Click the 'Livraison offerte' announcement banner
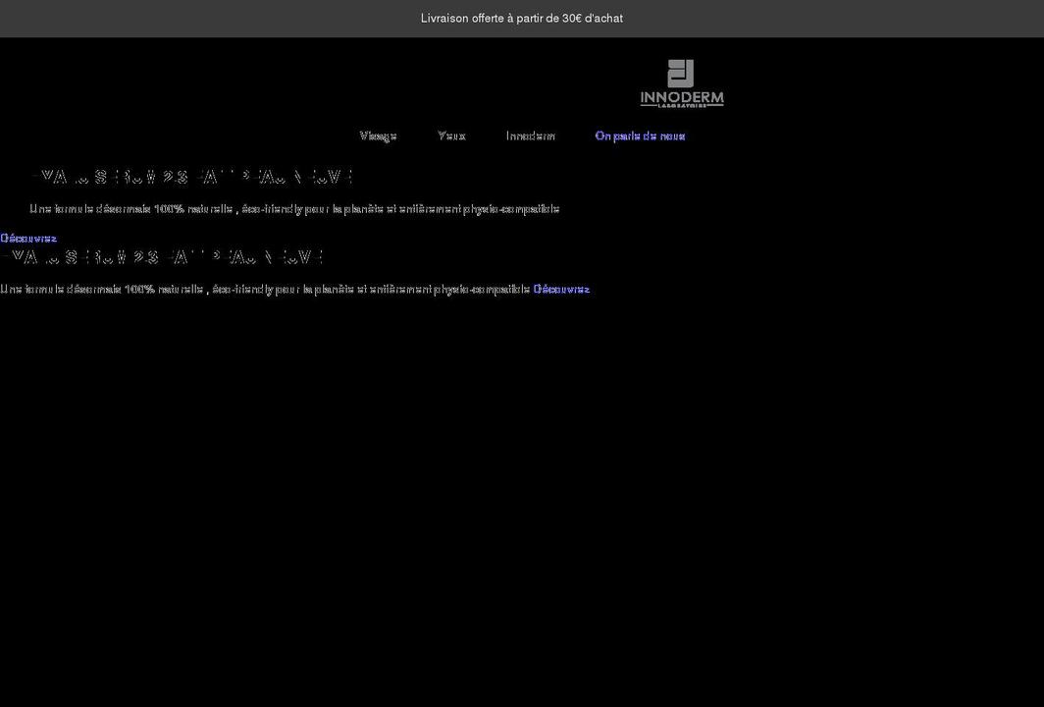This screenshot has height=707, width=1044. [521, 18]
